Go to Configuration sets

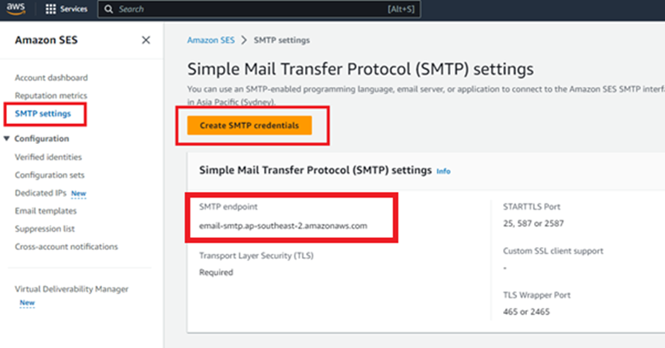click(50, 175)
